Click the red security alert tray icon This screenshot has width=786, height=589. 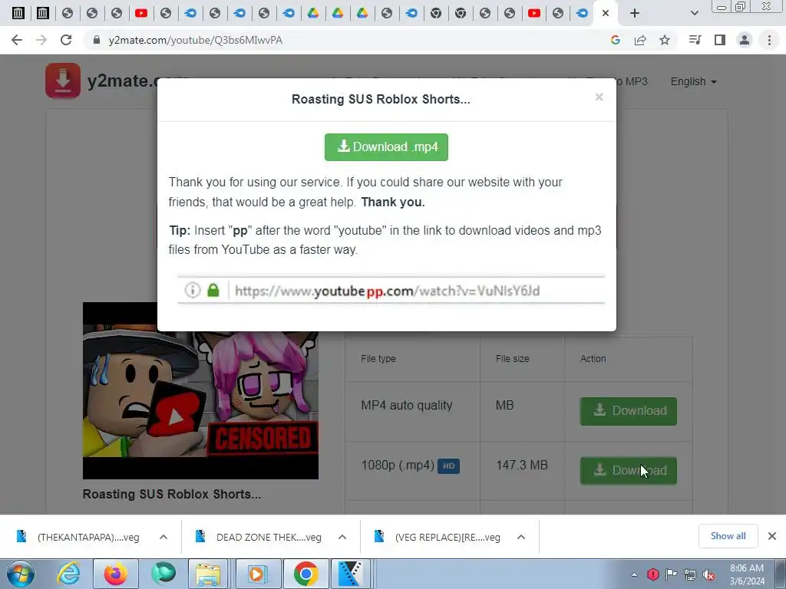tap(652, 574)
